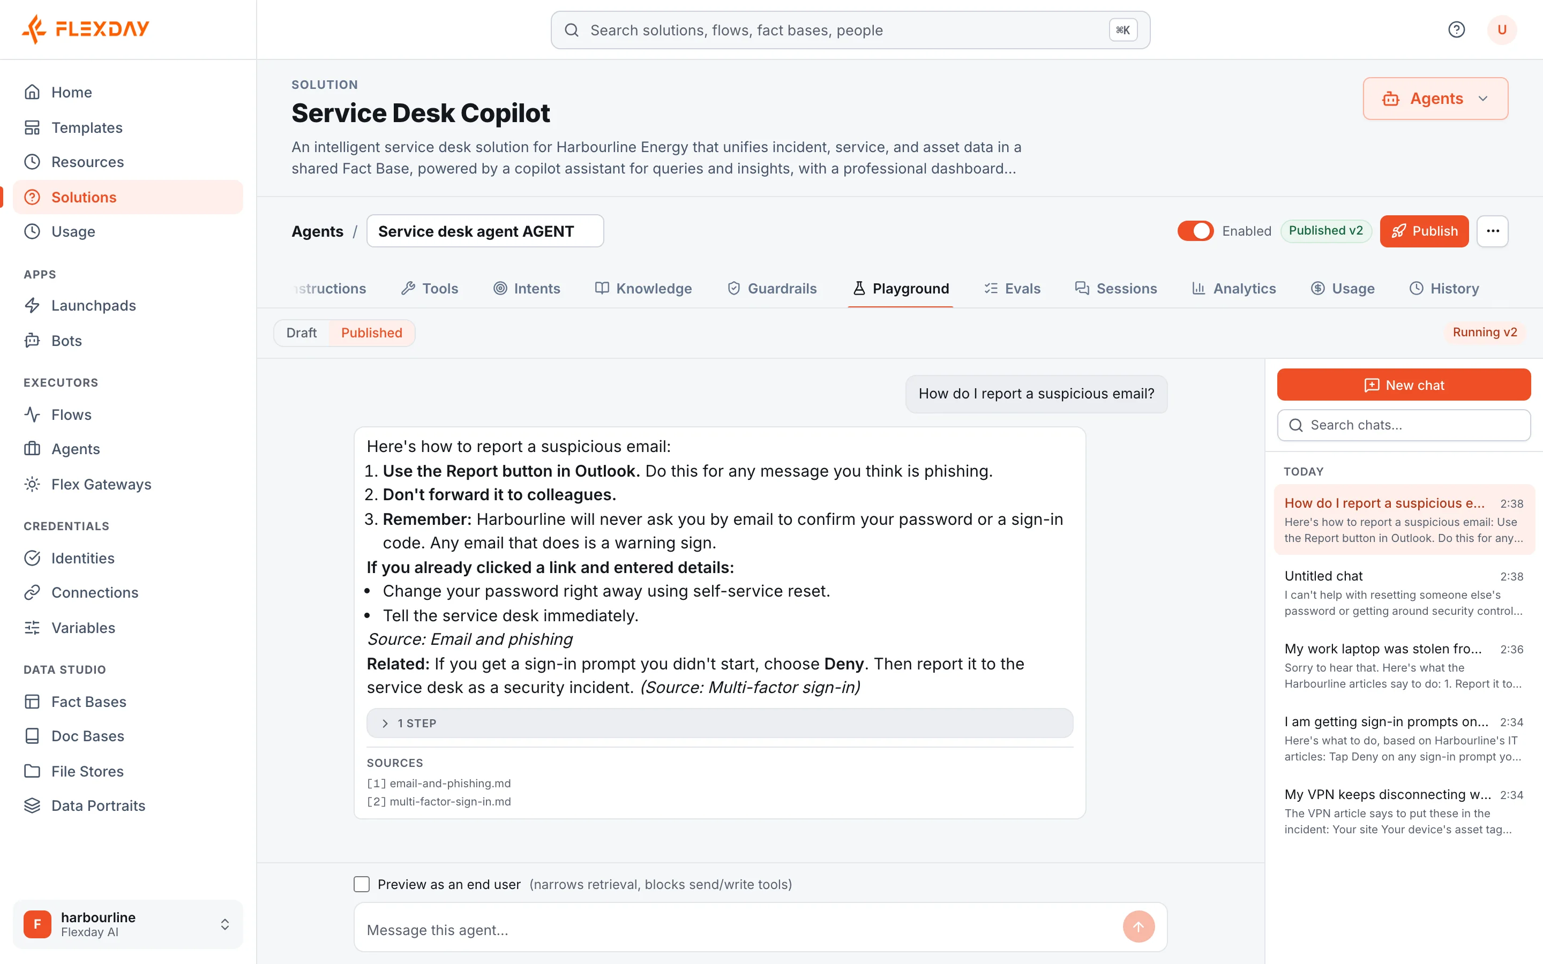Click the global search solutions field
This screenshot has width=1543, height=964.
pos(850,30)
